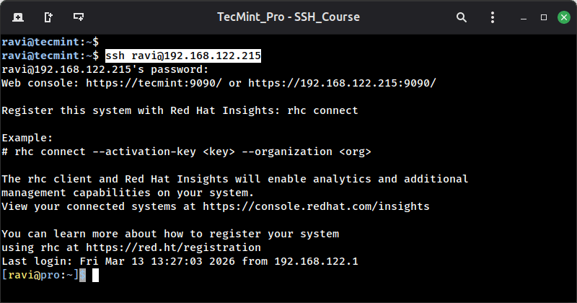Click the tall page-with-plus split icon
Viewport: 577px width, 303px height.
[x=48, y=16]
